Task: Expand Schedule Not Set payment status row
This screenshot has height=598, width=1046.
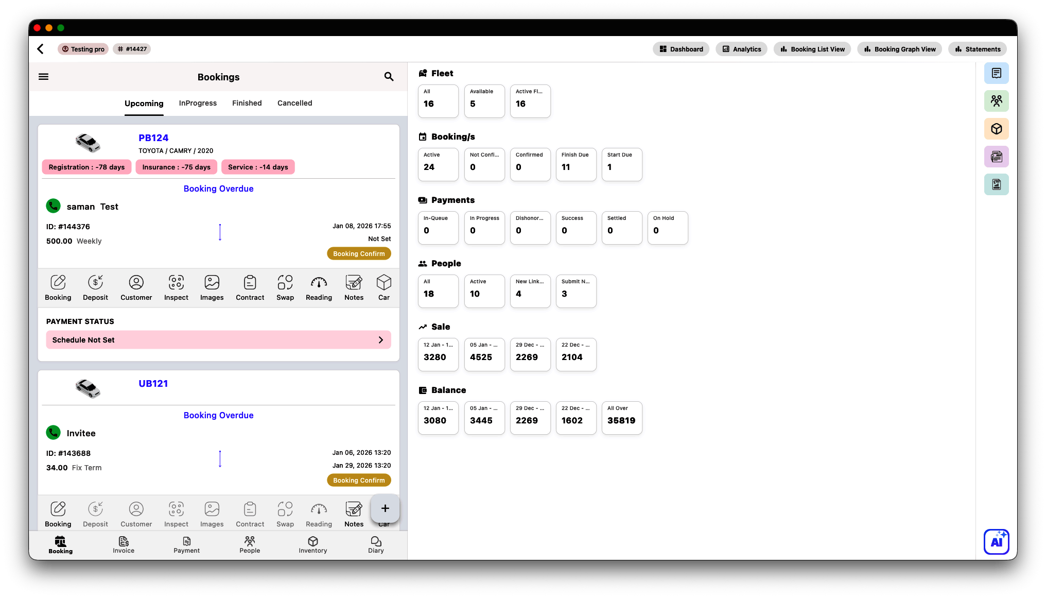Action: tap(218, 340)
